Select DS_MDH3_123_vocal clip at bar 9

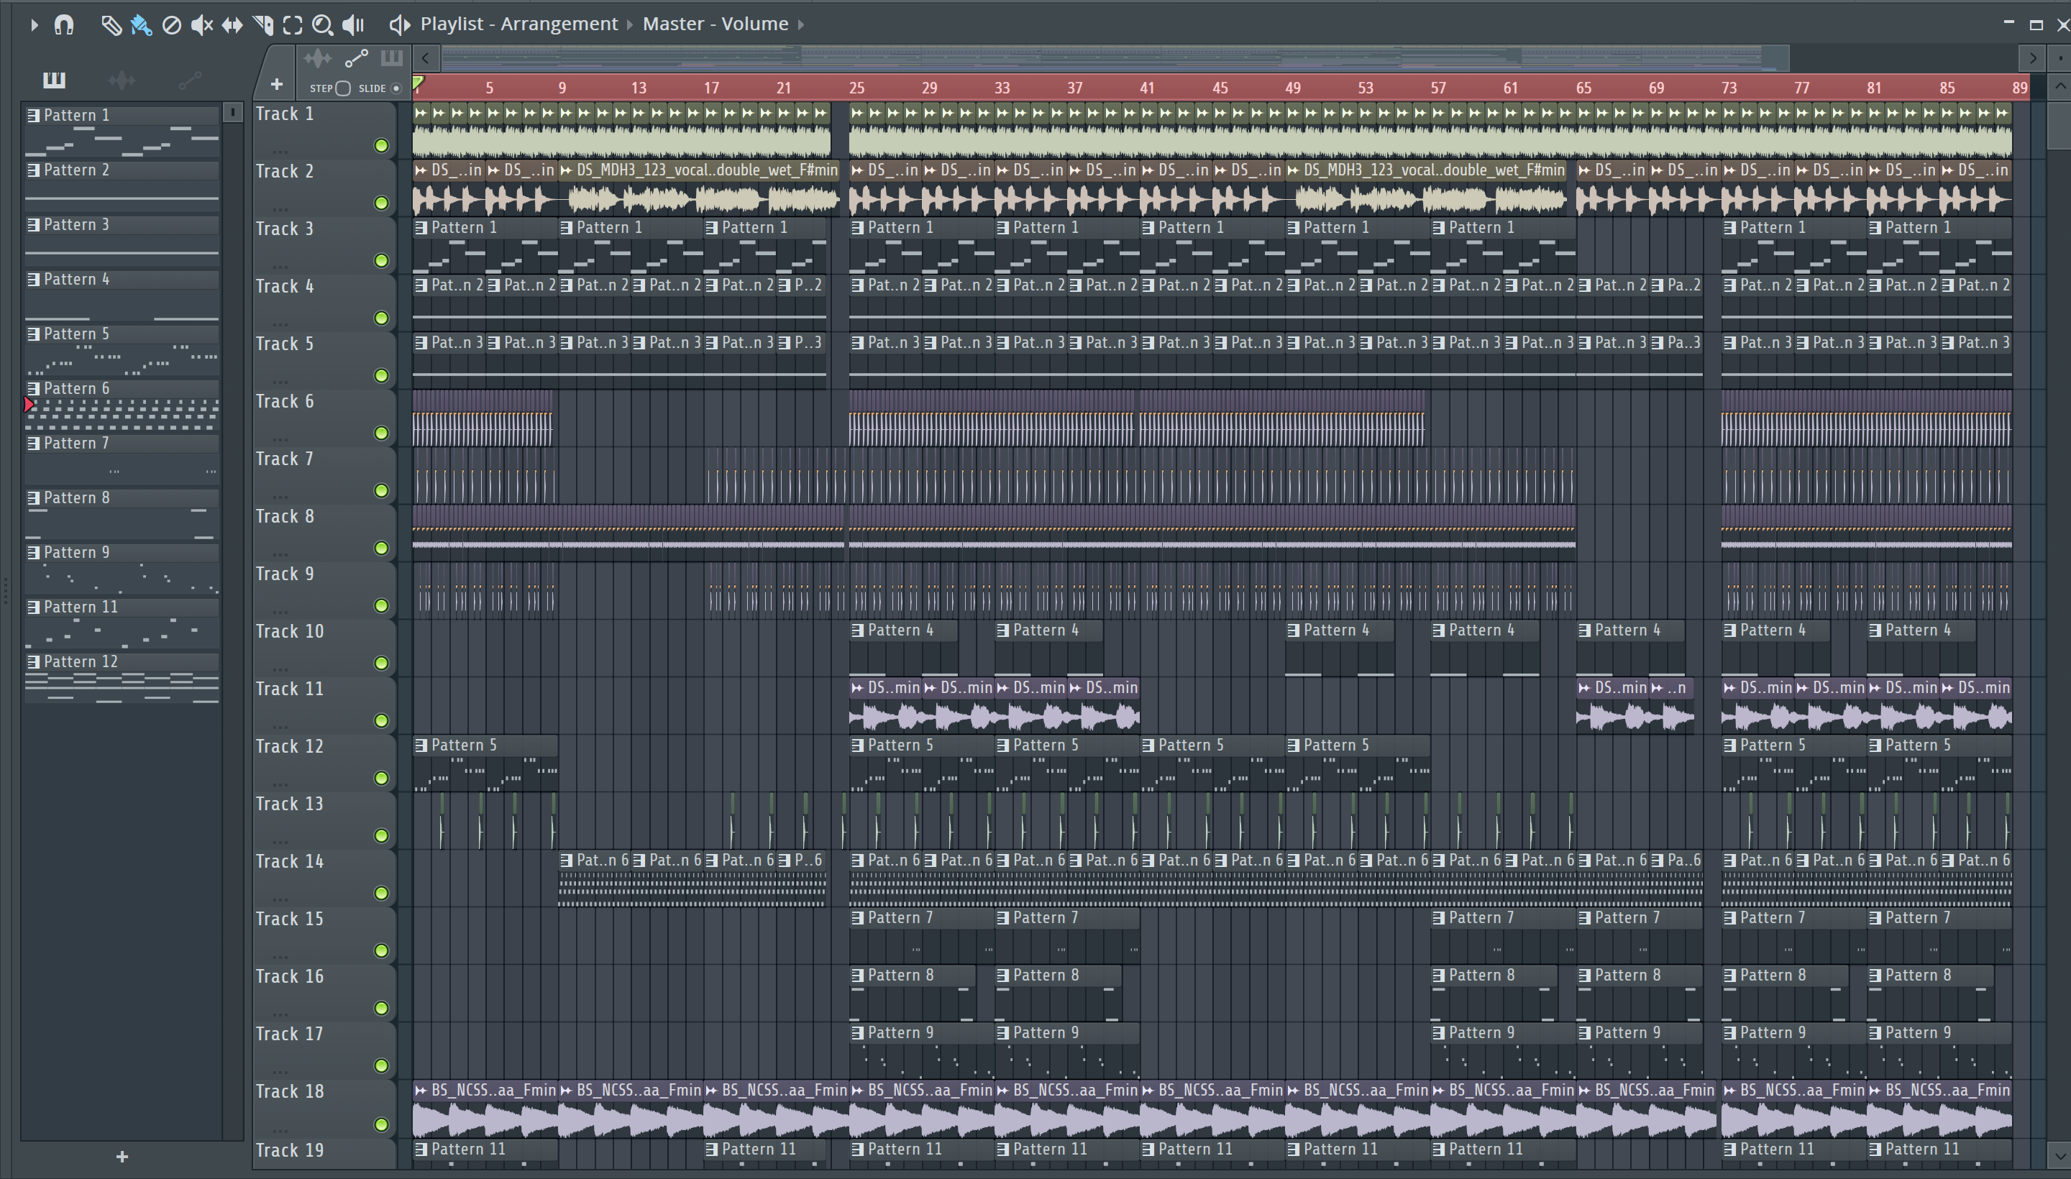(701, 188)
